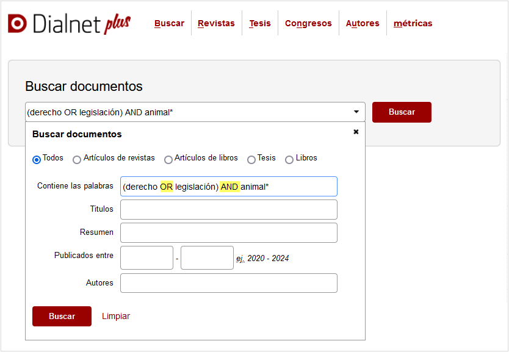Click the Buscar button beside main search box
Image resolution: width=509 pixels, height=352 pixels.
pos(402,112)
